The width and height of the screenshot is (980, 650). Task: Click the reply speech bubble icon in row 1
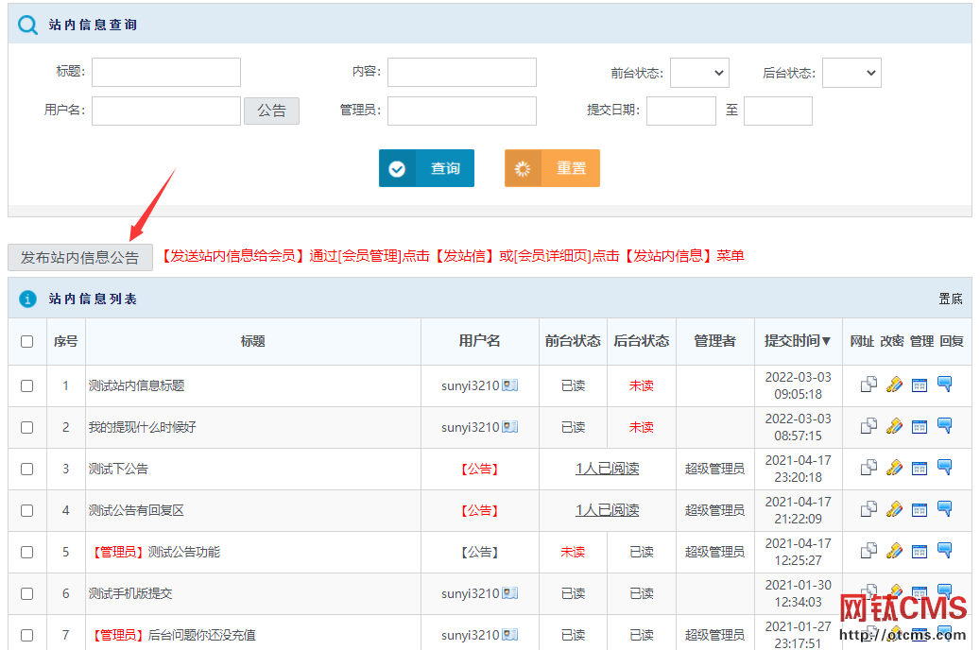click(x=946, y=385)
